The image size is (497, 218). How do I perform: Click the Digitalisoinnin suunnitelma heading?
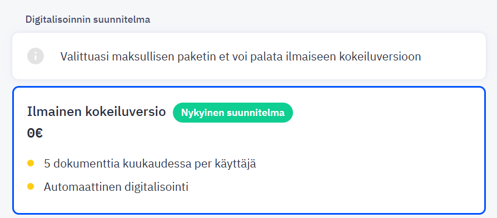(88, 19)
